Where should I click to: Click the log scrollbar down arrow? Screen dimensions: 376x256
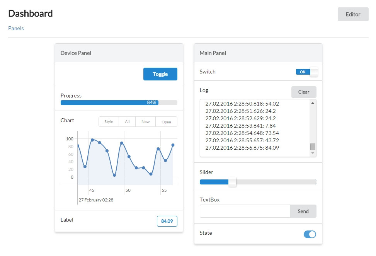313,154
